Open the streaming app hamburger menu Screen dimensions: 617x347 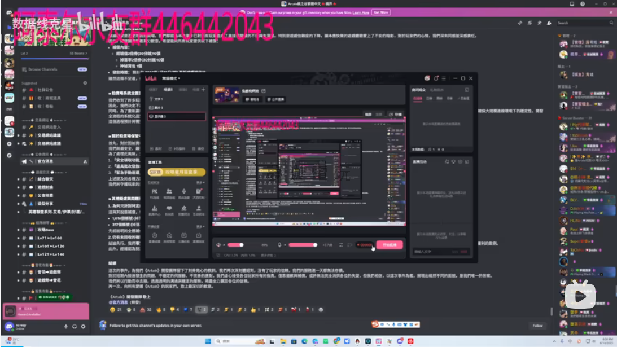445,78
